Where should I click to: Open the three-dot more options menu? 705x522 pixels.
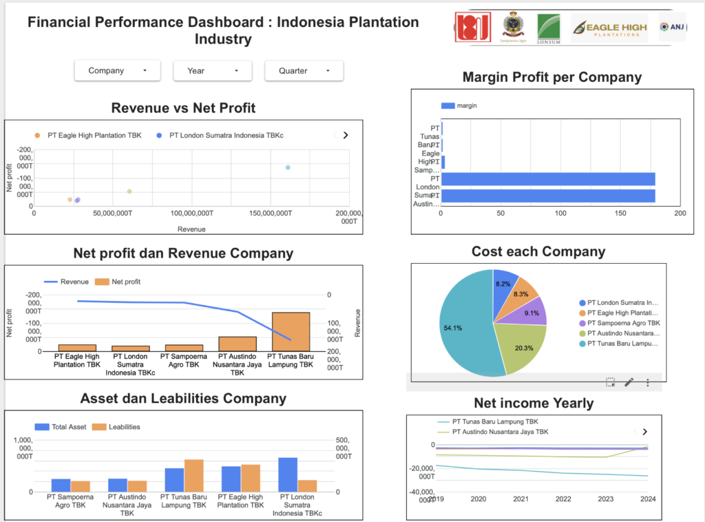coord(648,382)
